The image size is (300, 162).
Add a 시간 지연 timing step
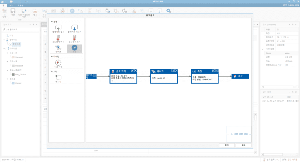(58, 62)
